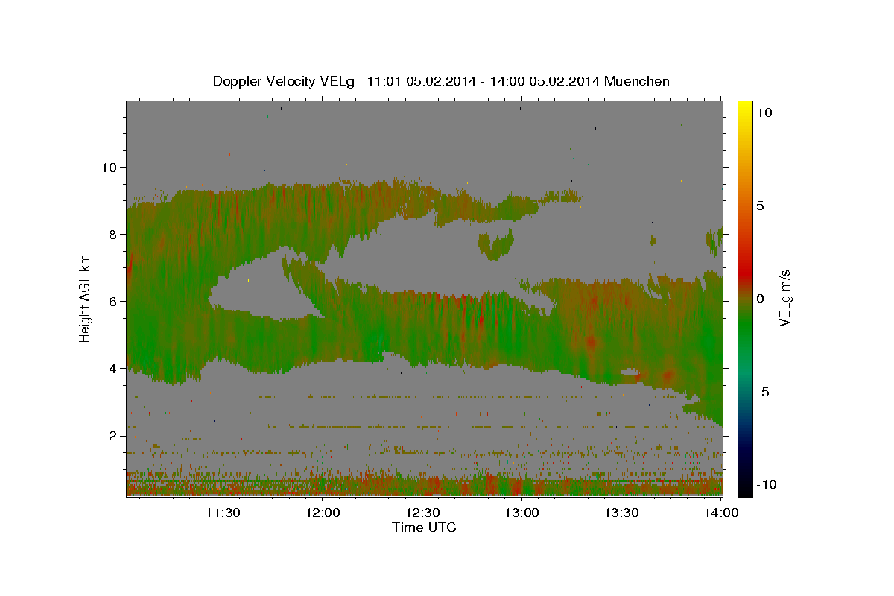This screenshot has height=596, width=894.
Task: Click the 'VELg m/s' colorbar label
Action: click(x=784, y=299)
